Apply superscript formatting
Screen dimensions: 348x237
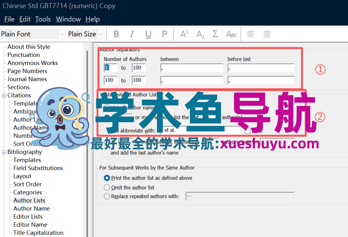click(x=184, y=34)
